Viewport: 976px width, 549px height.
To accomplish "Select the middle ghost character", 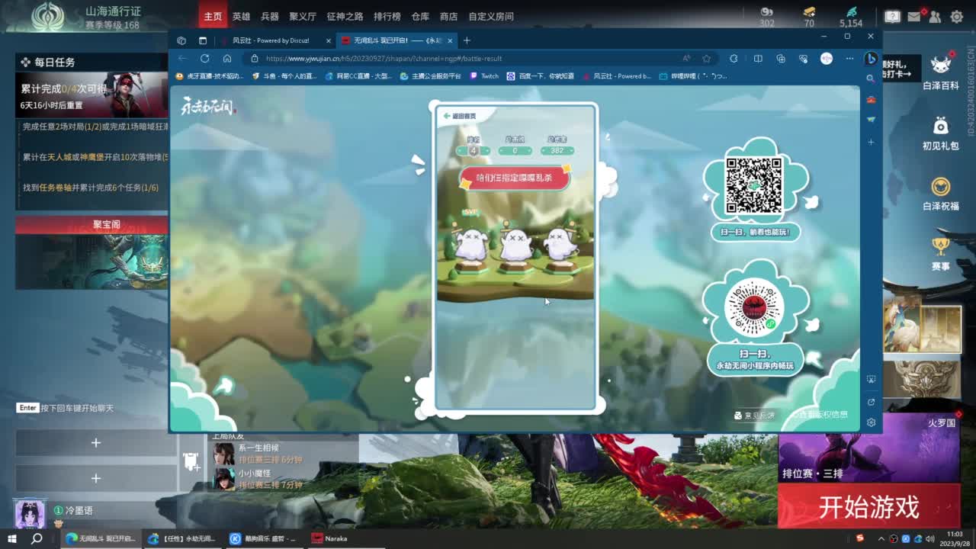I will (x=515, y=246).
